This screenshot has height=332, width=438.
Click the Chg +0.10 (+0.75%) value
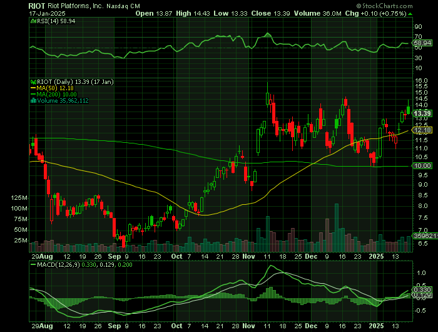pyautogui.click(x=375, y=13)
